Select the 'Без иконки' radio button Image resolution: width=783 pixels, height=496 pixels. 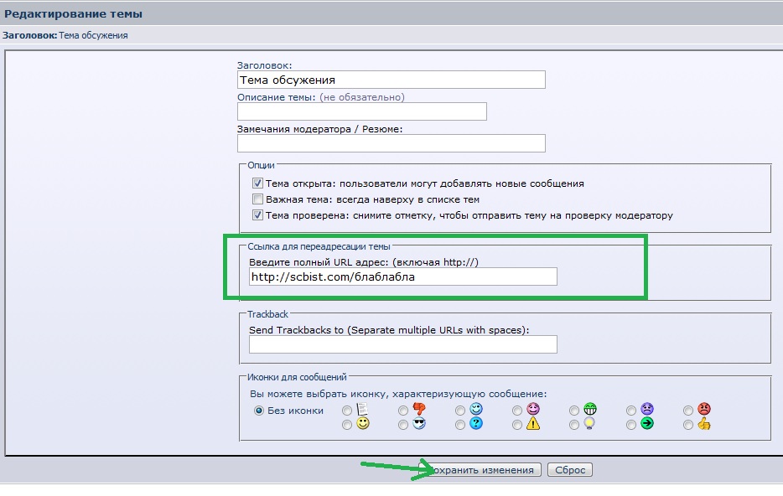258,411
